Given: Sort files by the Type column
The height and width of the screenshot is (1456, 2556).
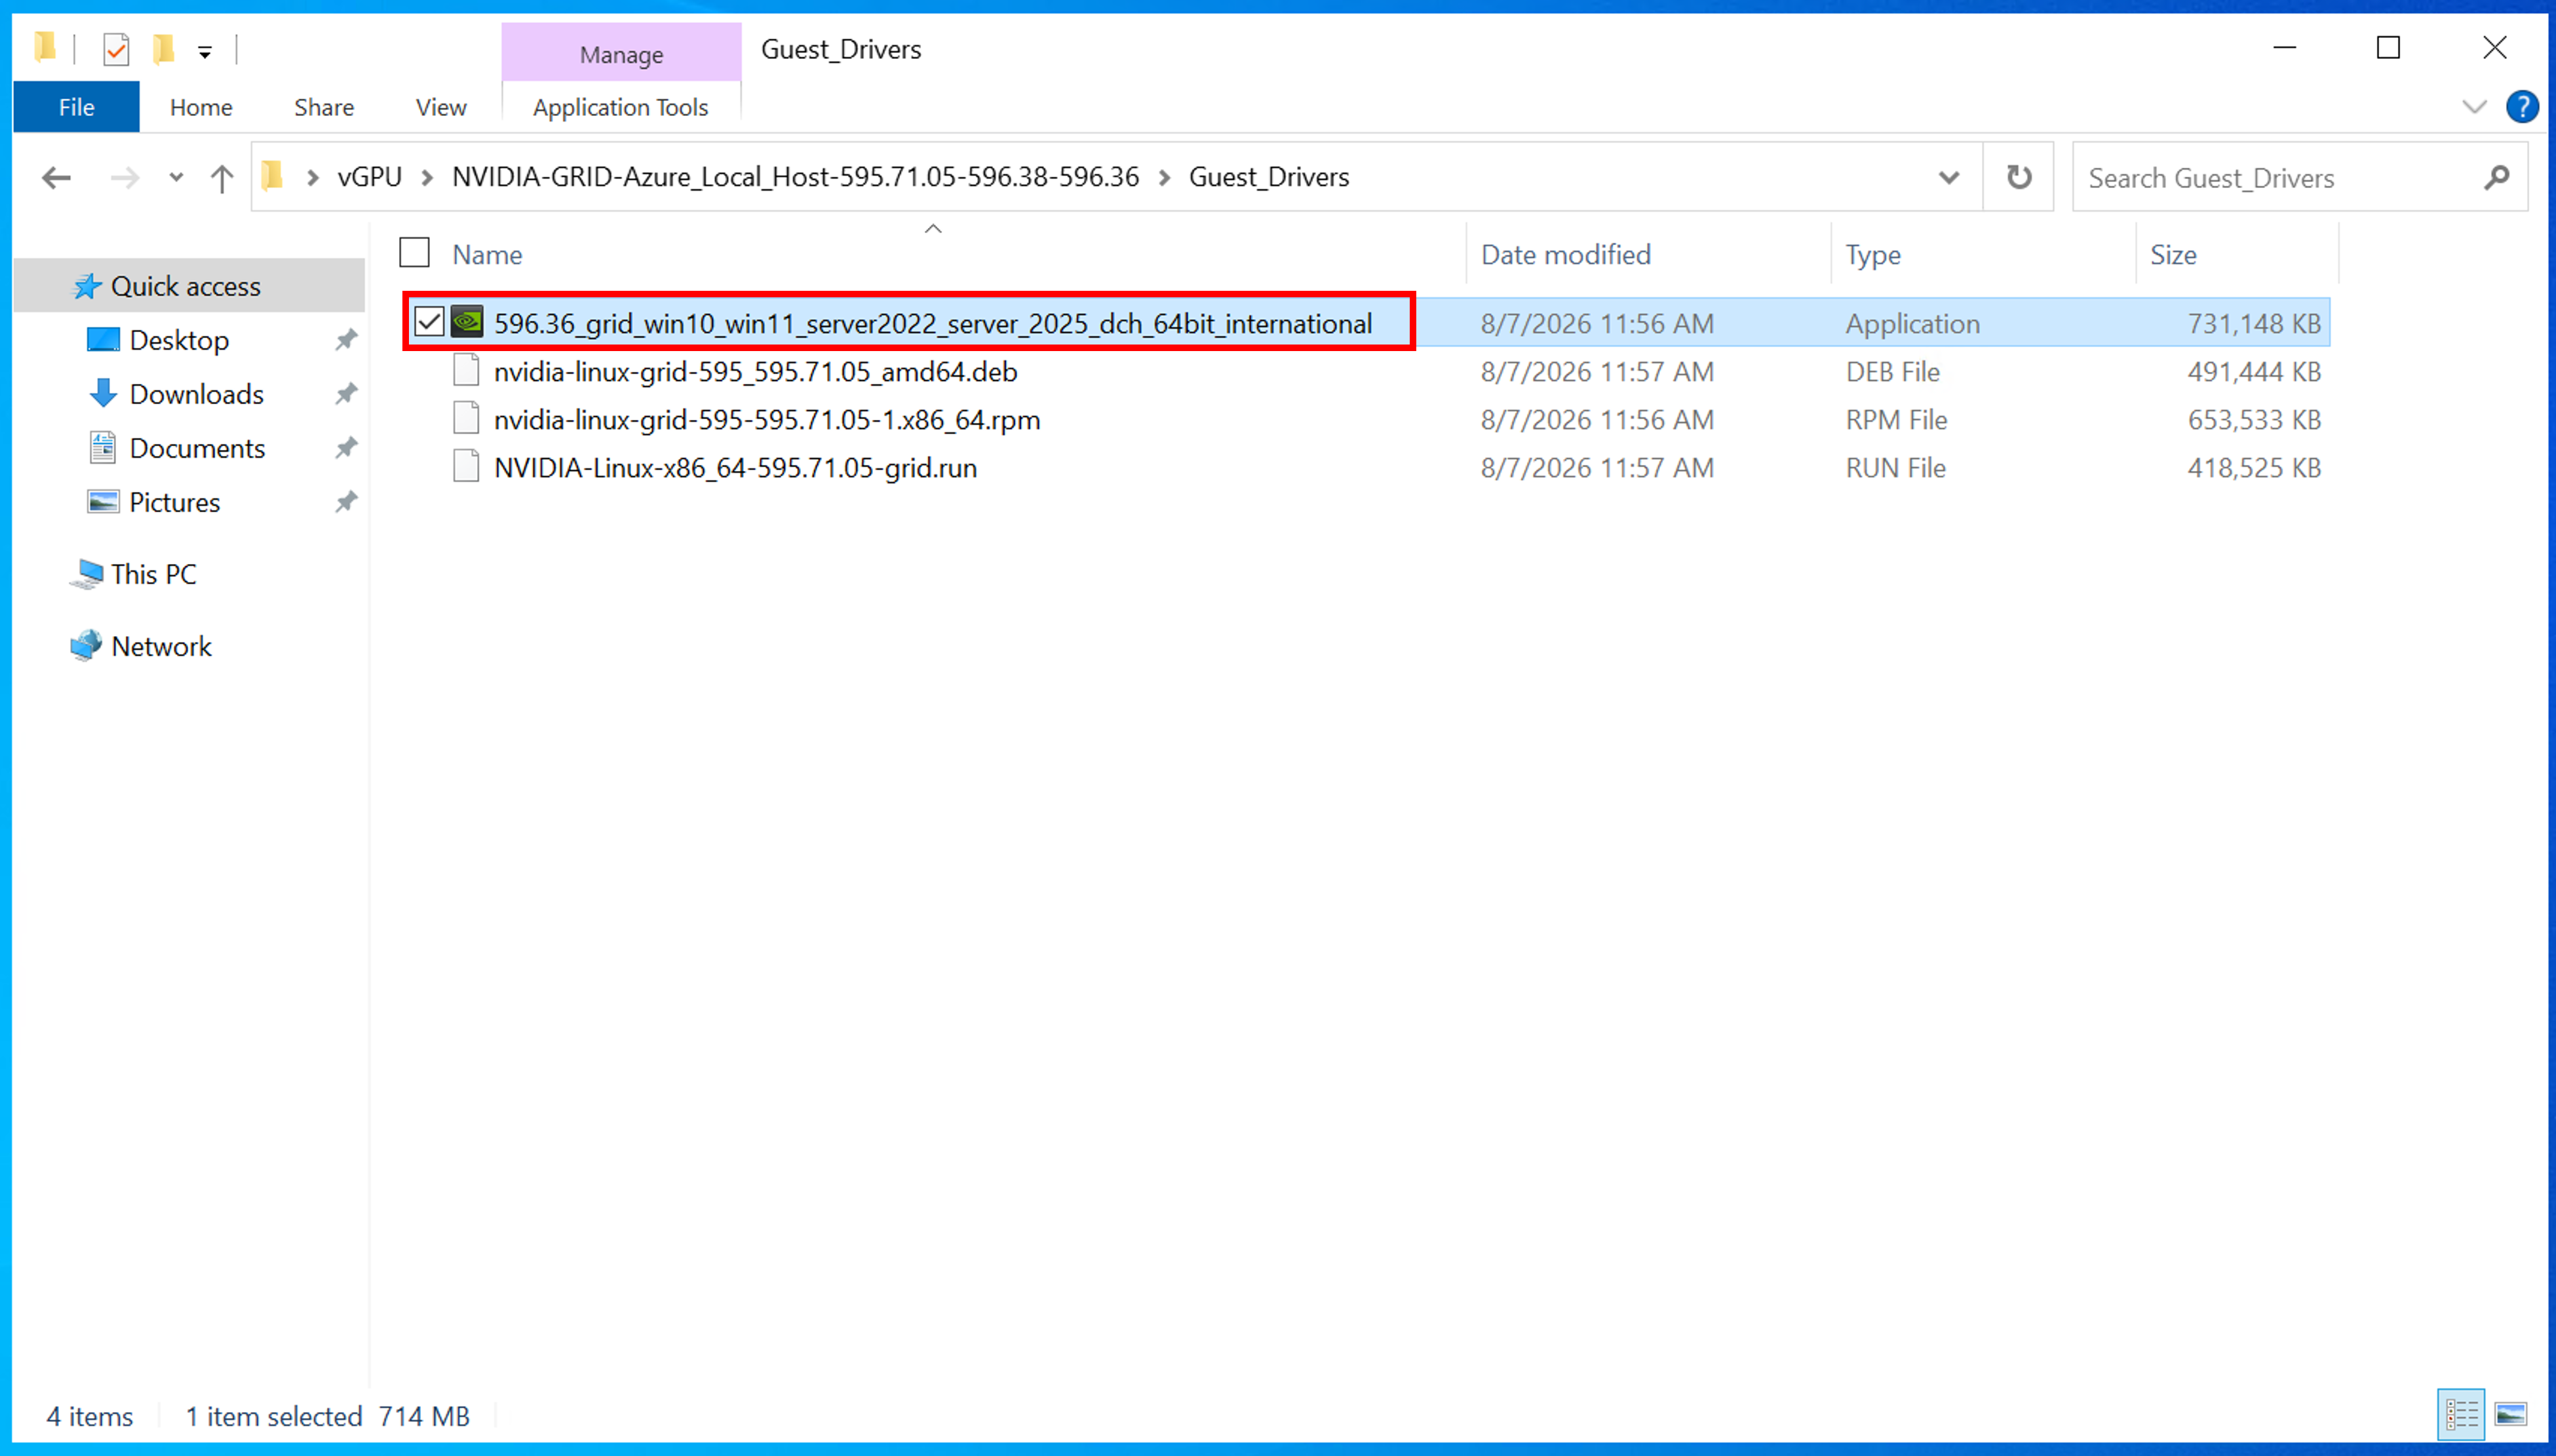Looking at the screenshot, I should [x=1872, y=255].
